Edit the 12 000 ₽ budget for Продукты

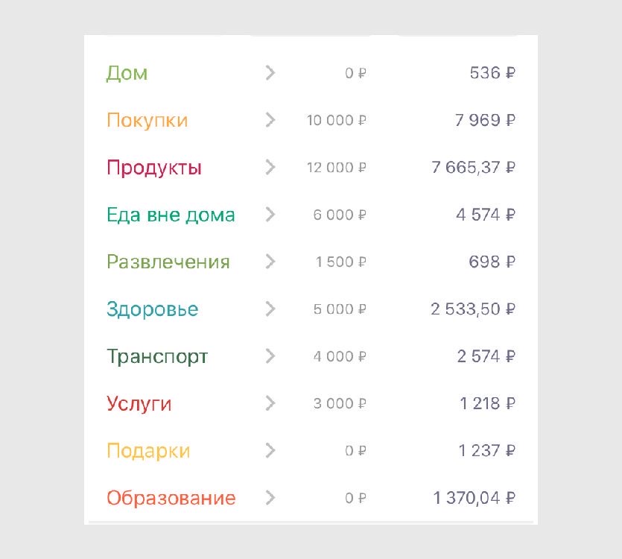click(337, 168)
